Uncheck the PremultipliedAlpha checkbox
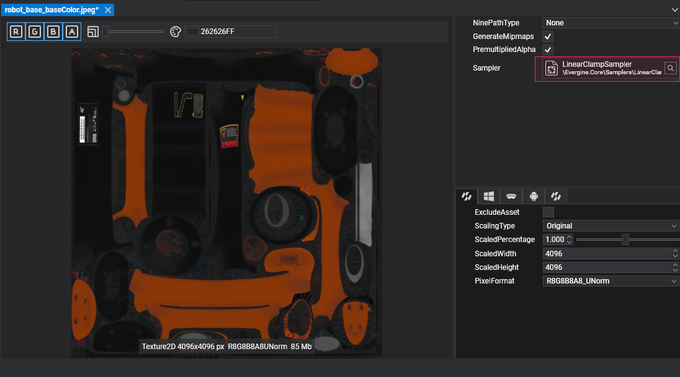The image size is (680, 377). tap(548, 50)
